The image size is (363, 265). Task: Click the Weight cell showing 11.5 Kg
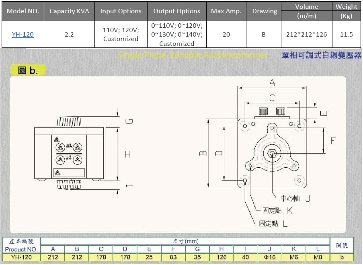pos(346,34)
